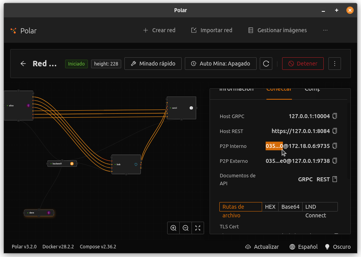Restart network with the refresh icon
This screenshot has height=257, width=361.
click(266, 64)
